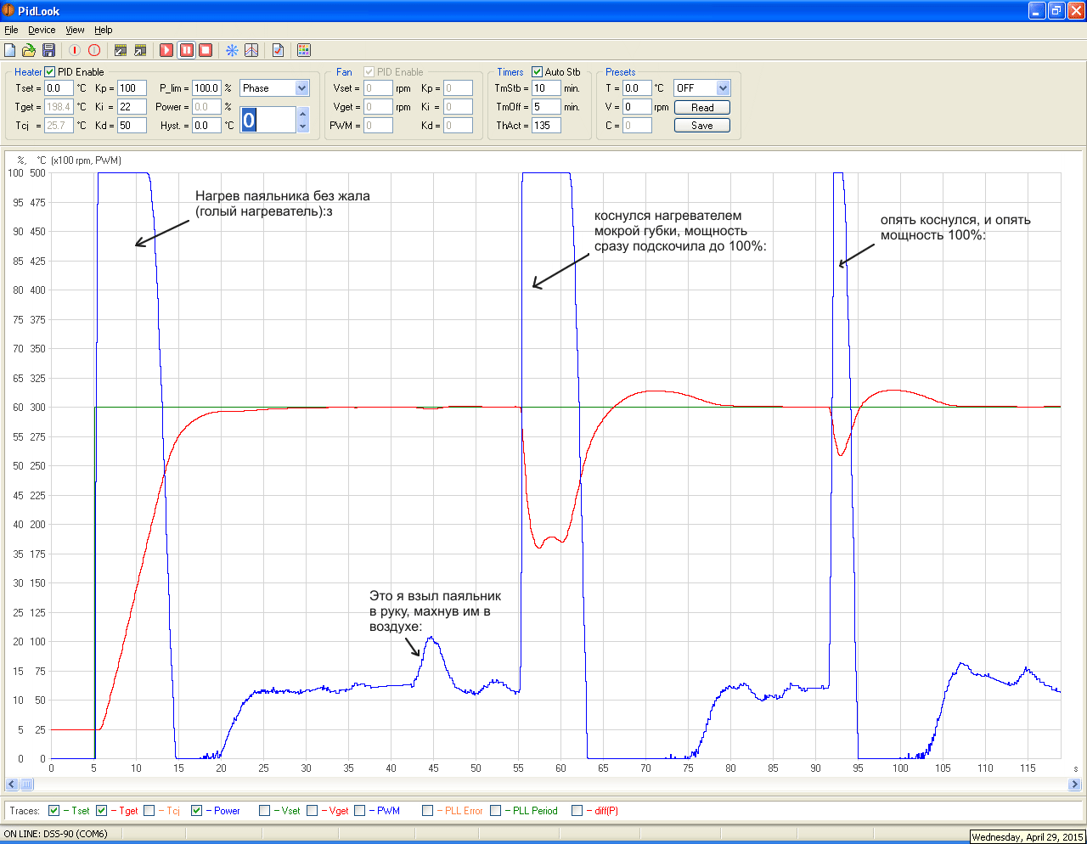Open the Help menu

click(x=104, y=30)
